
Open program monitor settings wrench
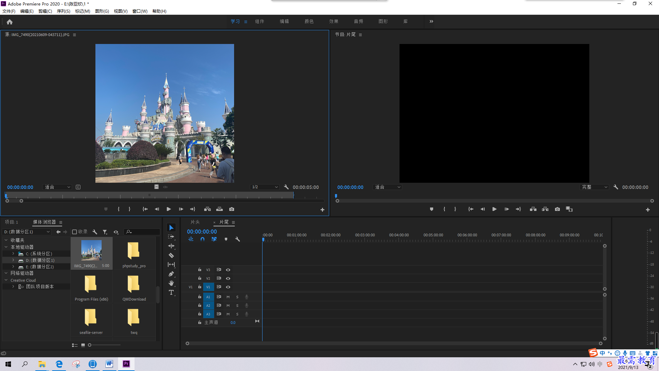coord(616,187)
